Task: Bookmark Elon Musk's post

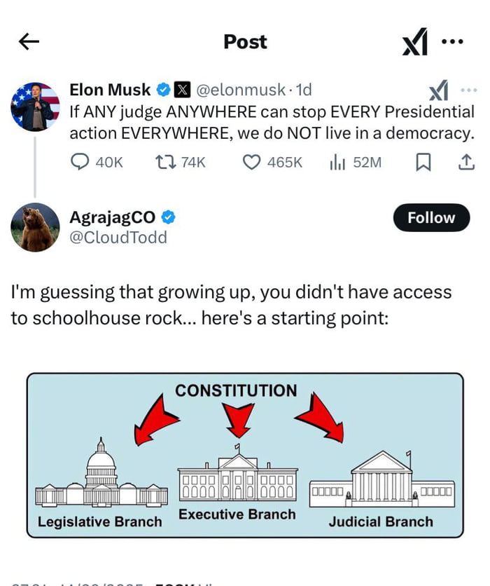Action: point(423,163)
